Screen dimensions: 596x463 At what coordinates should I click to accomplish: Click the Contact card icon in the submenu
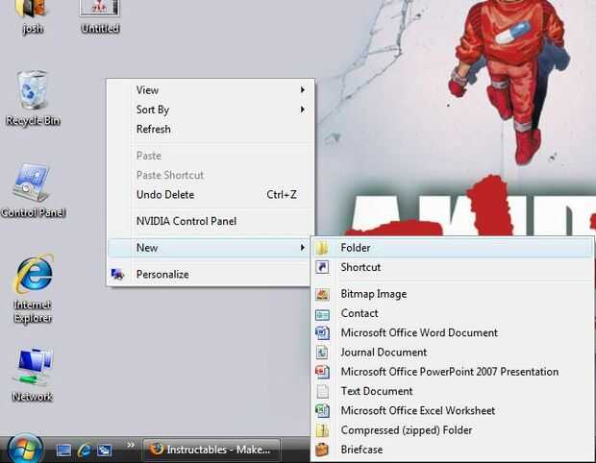click(322, 314)
